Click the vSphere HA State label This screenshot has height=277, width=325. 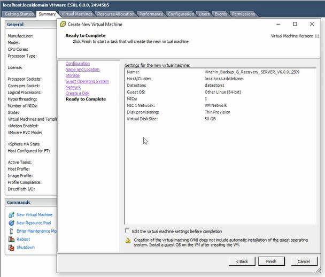(24, 144)
